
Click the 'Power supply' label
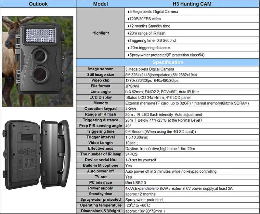pyautogui.click(x=100, y=188)
